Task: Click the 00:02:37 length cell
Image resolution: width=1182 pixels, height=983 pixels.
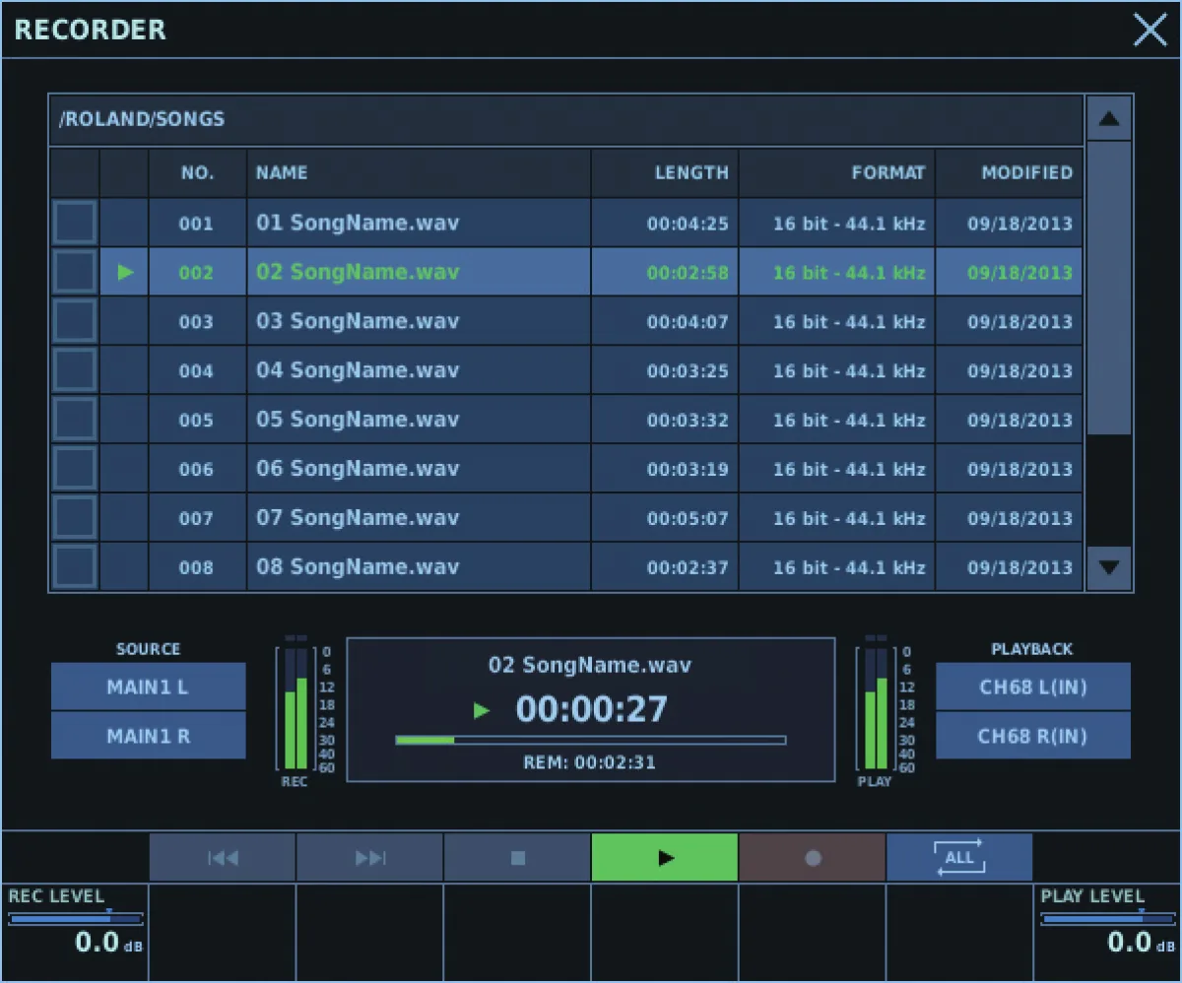Action: (x=665, y=567)
